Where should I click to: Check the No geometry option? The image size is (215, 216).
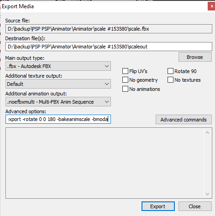coord(125,80)
